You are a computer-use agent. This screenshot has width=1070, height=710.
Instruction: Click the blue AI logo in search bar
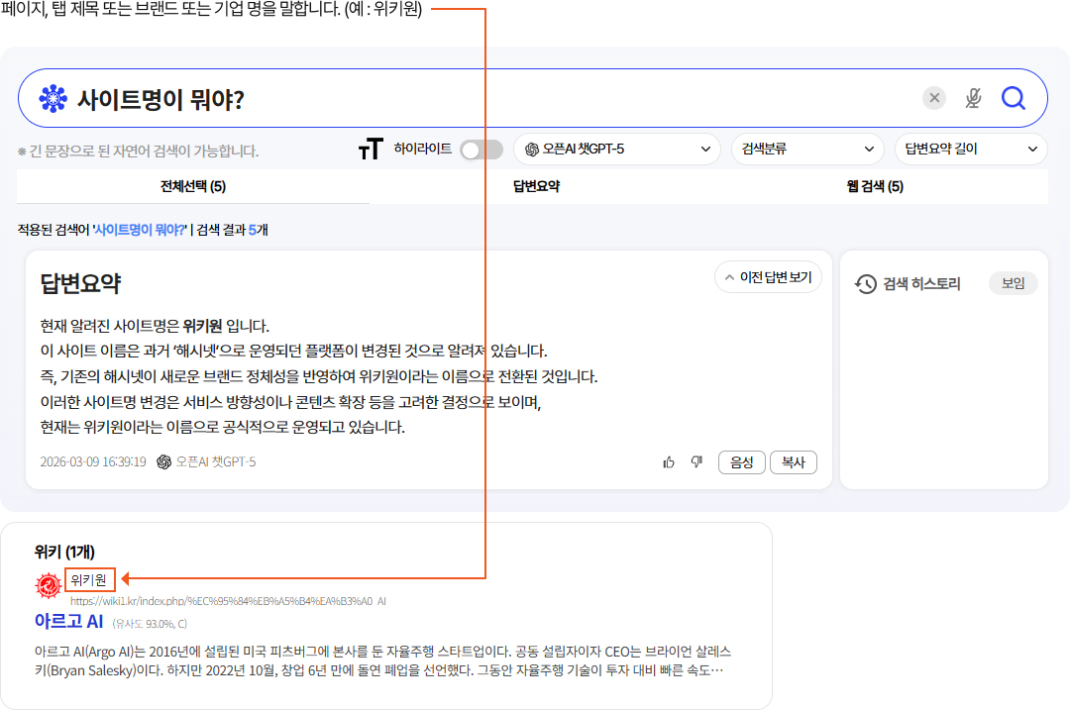[52, 99]
